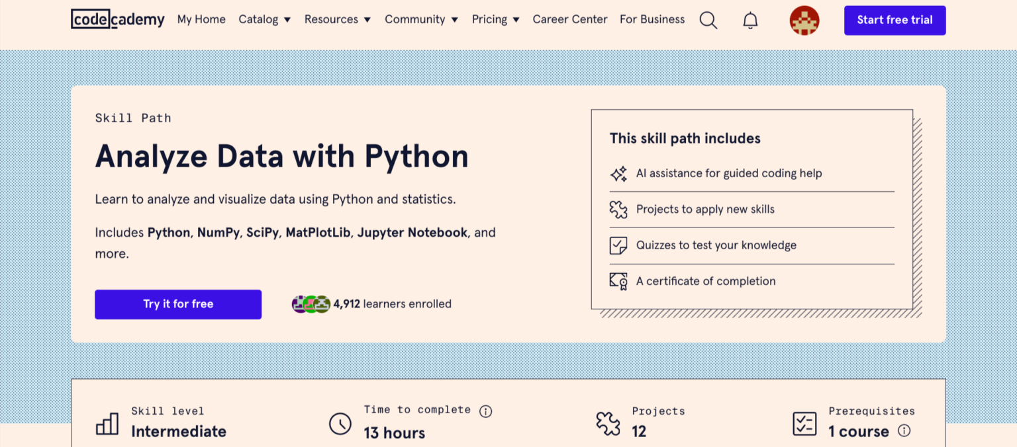Click the certificate of completion icon
The image size is (1017, 447).
617,281
